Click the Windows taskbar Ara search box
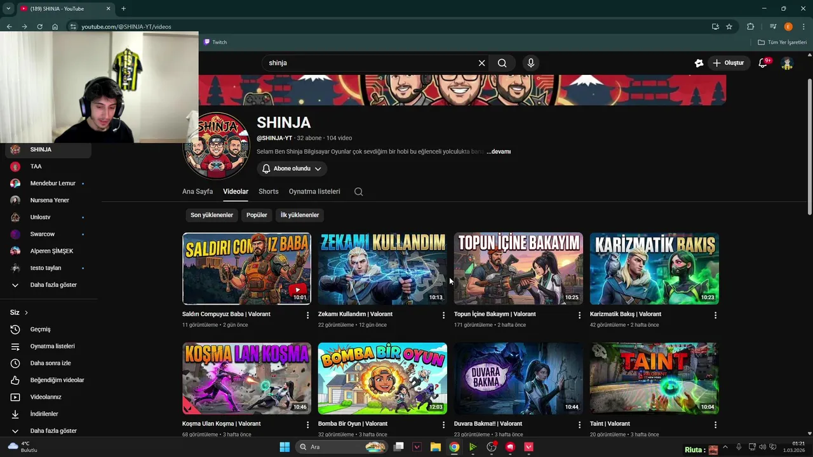This screenshot has height=457, width=813. point(342,447)
